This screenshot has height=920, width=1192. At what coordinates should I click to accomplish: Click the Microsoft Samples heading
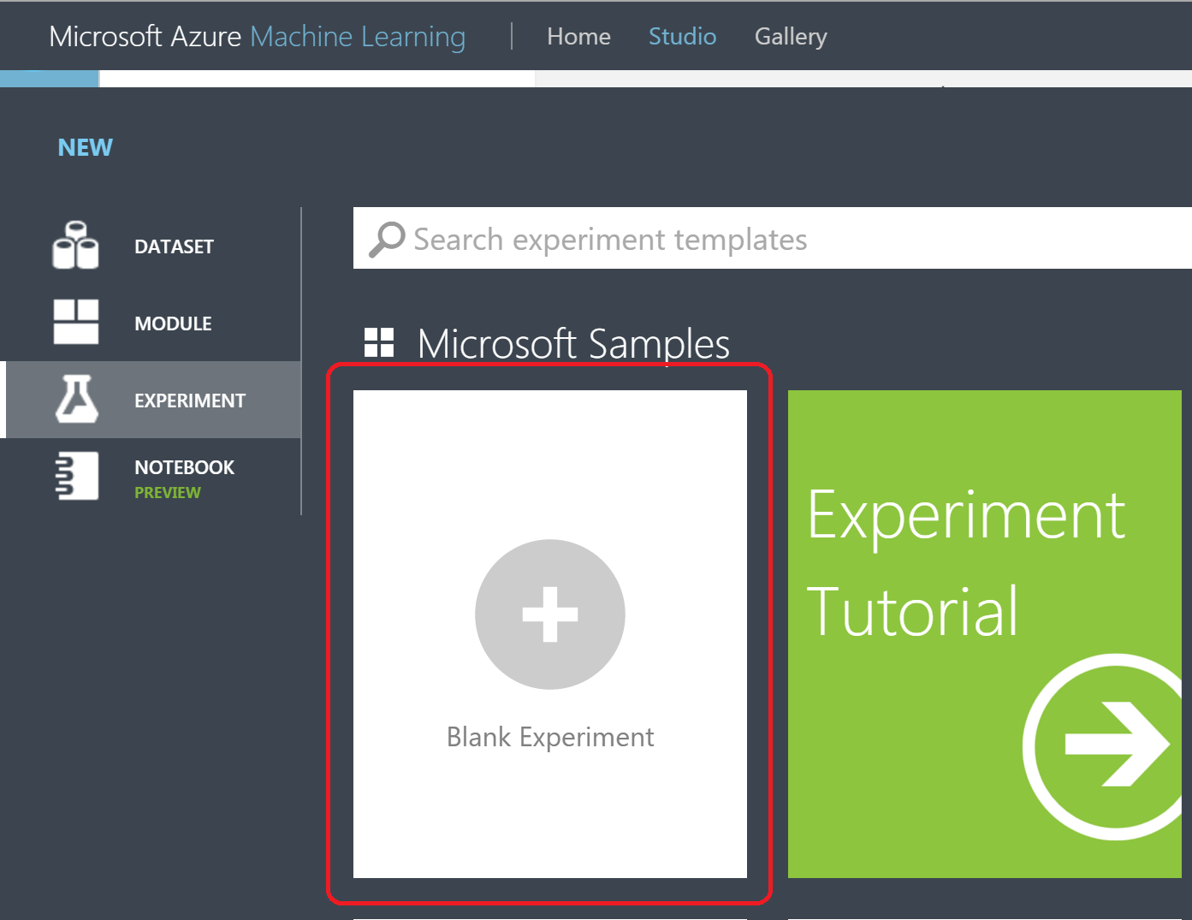pos(573,343)
